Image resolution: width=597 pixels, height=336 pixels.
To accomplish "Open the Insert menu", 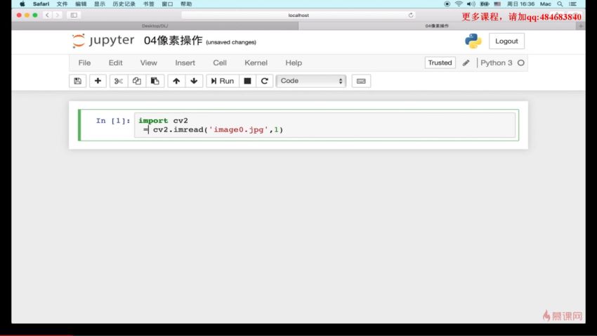I will 185,63.
